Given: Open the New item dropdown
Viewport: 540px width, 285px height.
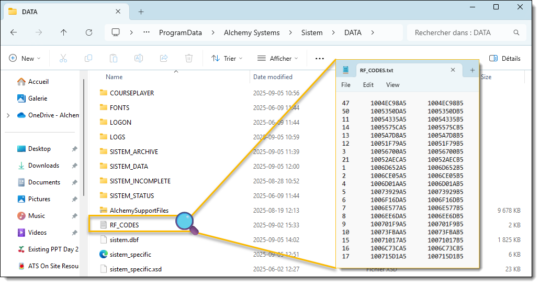Looking at the screenshot, I should coord(25,58).
